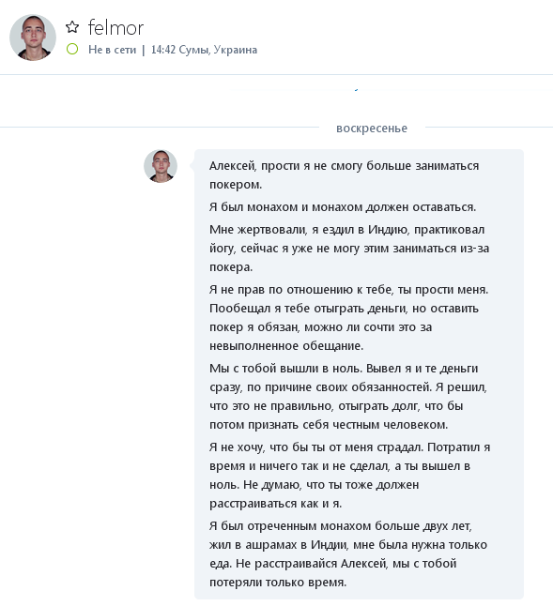The height and width of the screenshot is (606, 553).
Task: Select the line 'Алексей, прости я не смогу больше заниматься'
Action: 344,166
